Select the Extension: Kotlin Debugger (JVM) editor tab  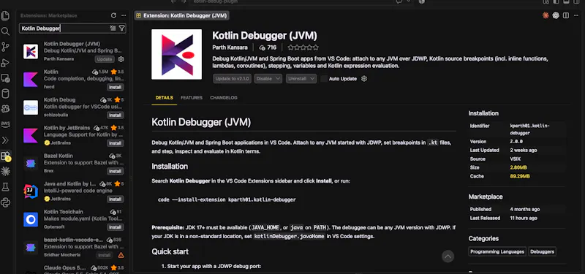181,15
